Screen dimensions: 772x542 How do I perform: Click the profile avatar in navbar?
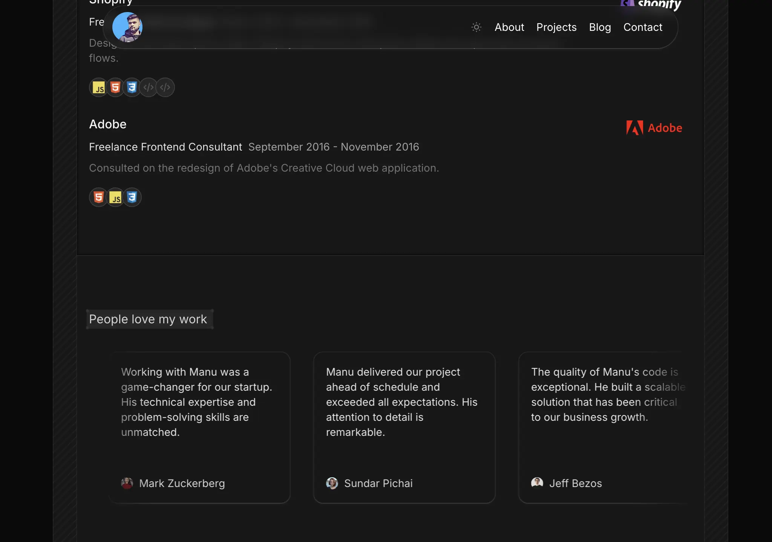click(x=127, y=27)
